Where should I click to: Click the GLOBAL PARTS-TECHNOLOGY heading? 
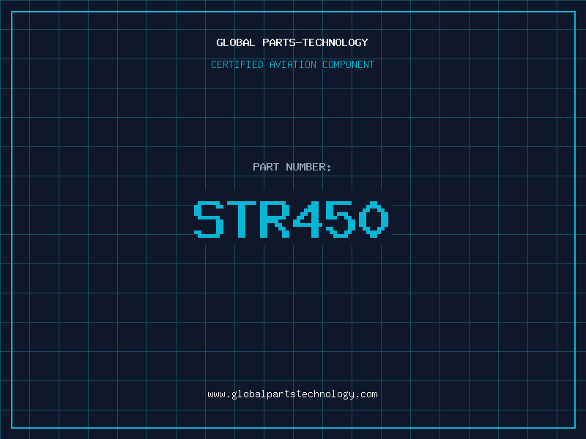pos(292,42)
